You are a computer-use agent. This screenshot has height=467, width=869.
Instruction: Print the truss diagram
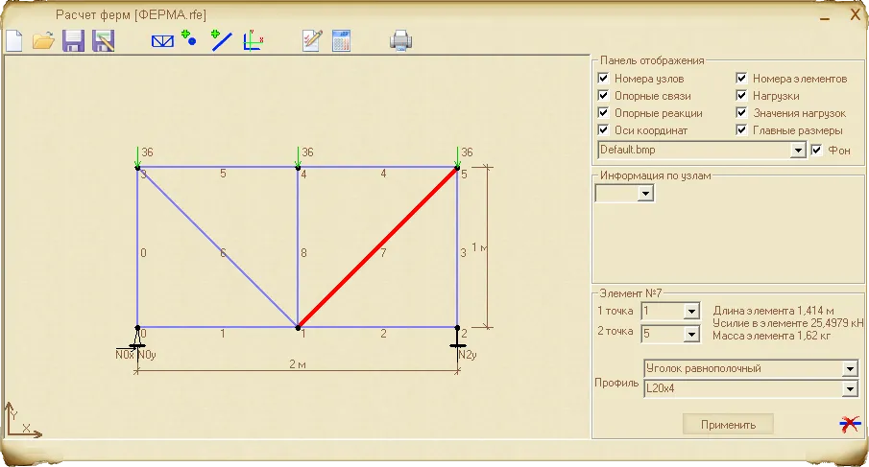(400, 41)
